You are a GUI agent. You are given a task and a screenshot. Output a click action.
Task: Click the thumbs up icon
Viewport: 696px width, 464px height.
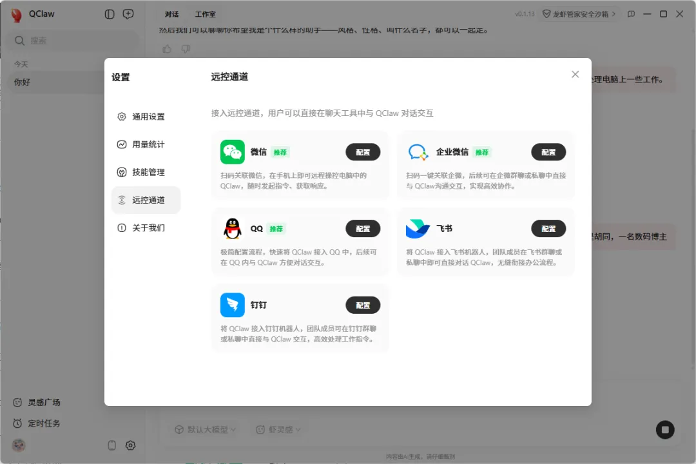click(x=167, y=48)
